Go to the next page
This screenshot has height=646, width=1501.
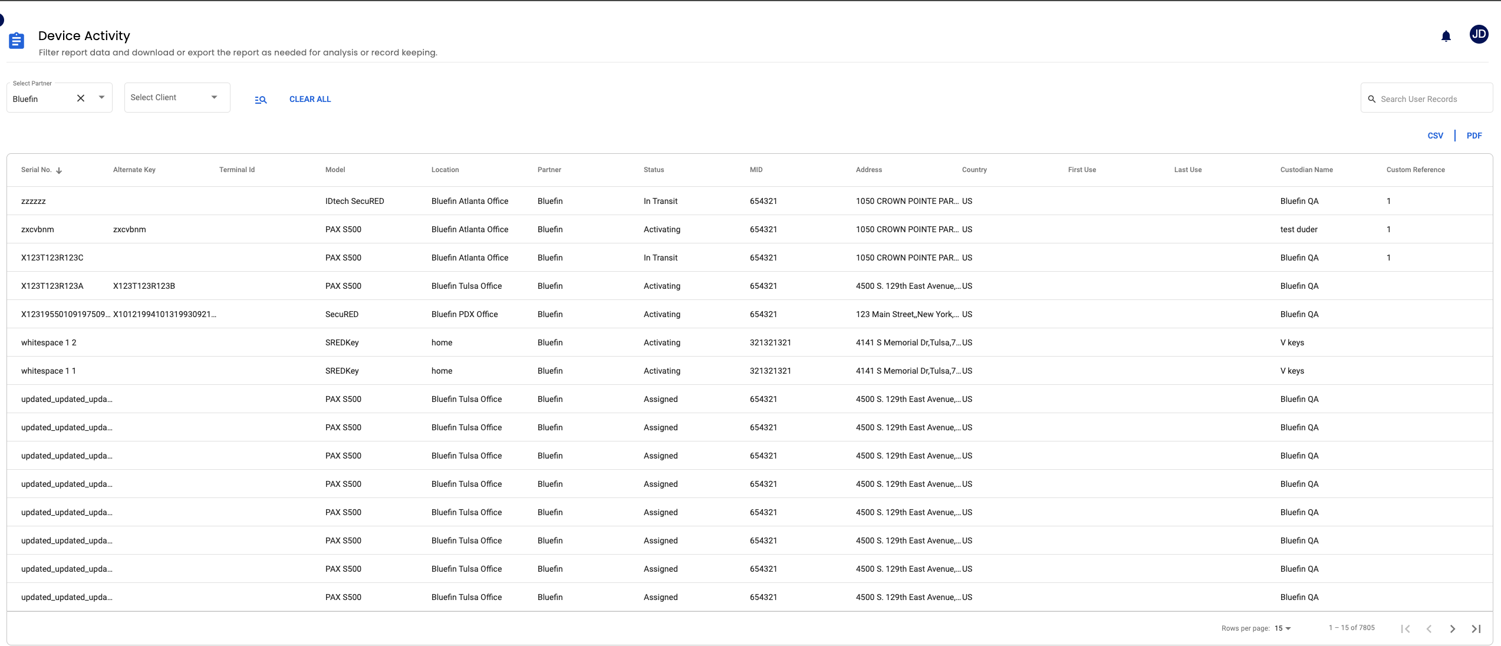click(x=1453, y=629)
